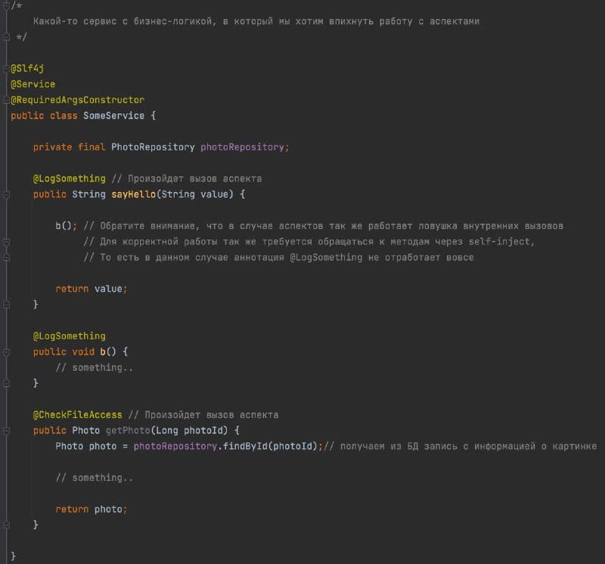The width and height of the screenshot is (605, 564).
Task: Click the 'String value' parameter of sayHello
Action: pyautogui.click(x=195, y=194)
